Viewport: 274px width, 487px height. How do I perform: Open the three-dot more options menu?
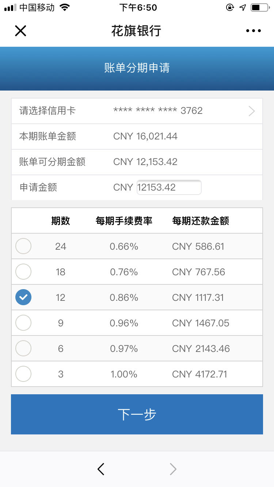(x=254, y=31)
